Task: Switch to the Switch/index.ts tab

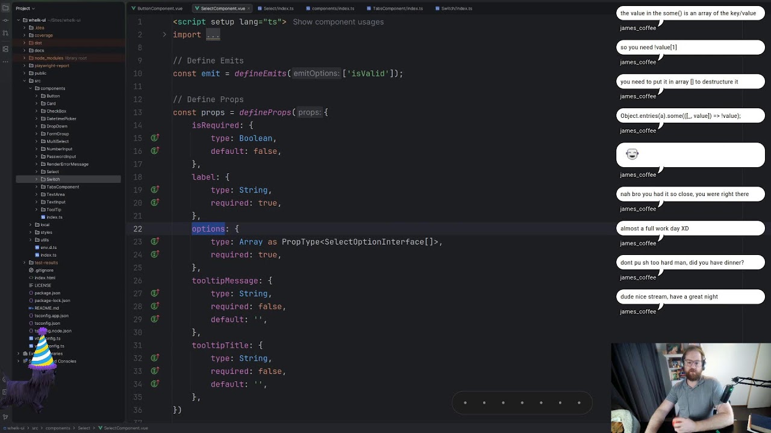Action: pos(453,8)
